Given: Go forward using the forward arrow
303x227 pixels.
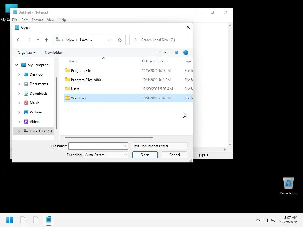Looking at the screenshot, I should [29, 40].
